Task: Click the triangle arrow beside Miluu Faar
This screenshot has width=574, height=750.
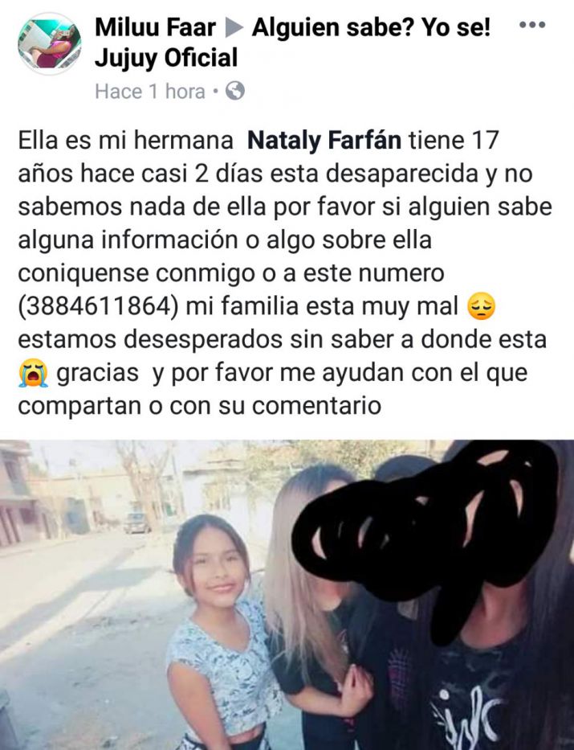Action: click(234, 28)
